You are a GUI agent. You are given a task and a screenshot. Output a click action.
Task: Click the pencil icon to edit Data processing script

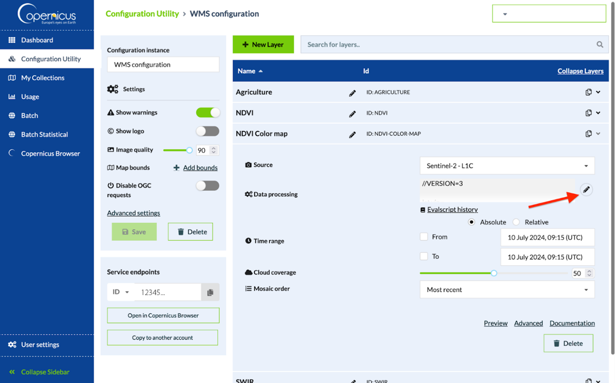(x=586, y=190)
